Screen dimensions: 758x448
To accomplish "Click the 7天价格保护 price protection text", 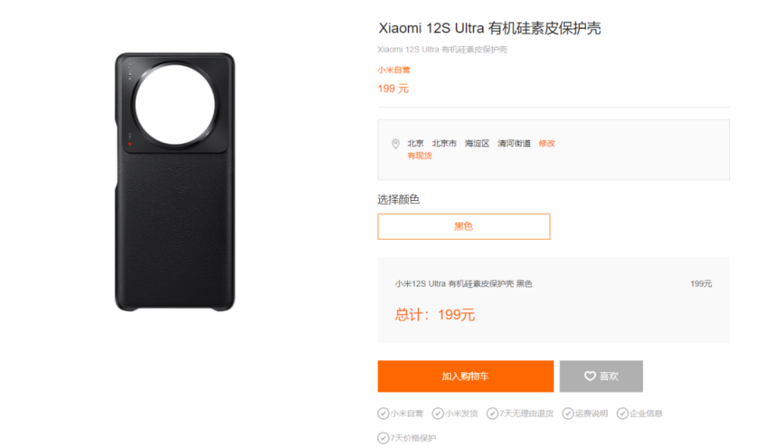I will [x=413, y=438].
